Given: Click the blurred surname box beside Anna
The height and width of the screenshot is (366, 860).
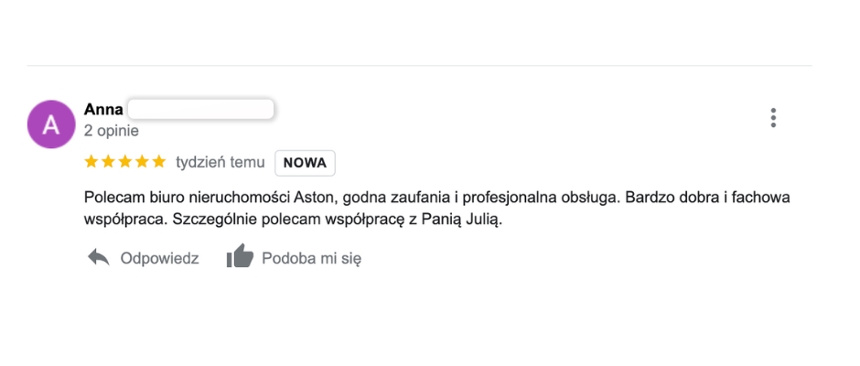Looking at the screenshot, I should [x=200, y=110].
